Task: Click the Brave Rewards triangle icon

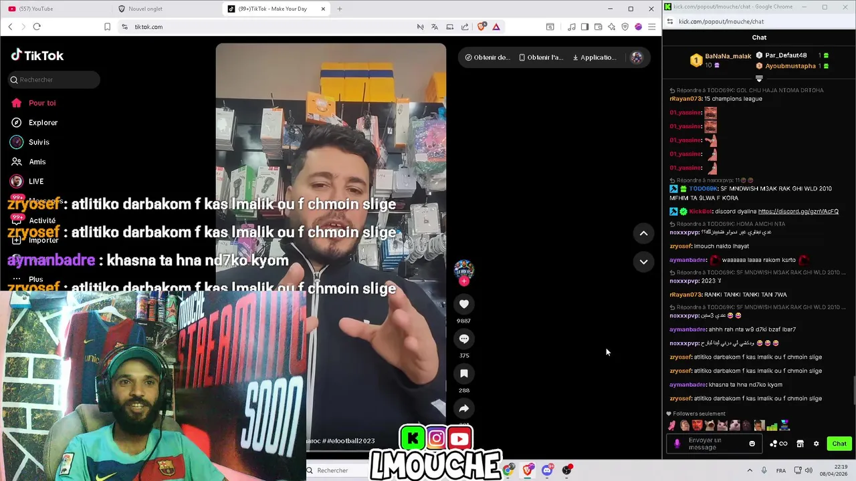Action: pyautogui.click(x=496, y=27)
